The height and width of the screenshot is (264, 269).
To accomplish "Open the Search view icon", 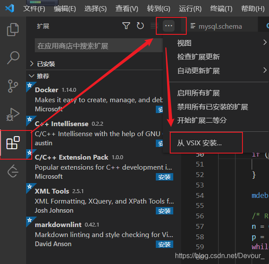I will (x=13, y=57).
